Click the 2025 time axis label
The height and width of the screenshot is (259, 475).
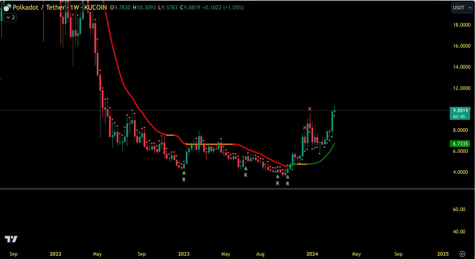point(443,254)
